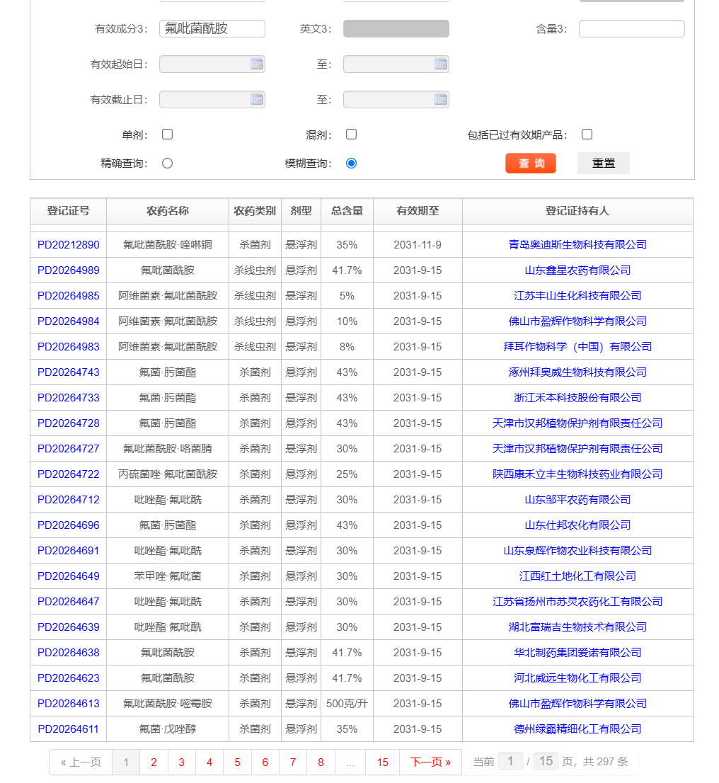Click the 重置 button

point(603,164)
